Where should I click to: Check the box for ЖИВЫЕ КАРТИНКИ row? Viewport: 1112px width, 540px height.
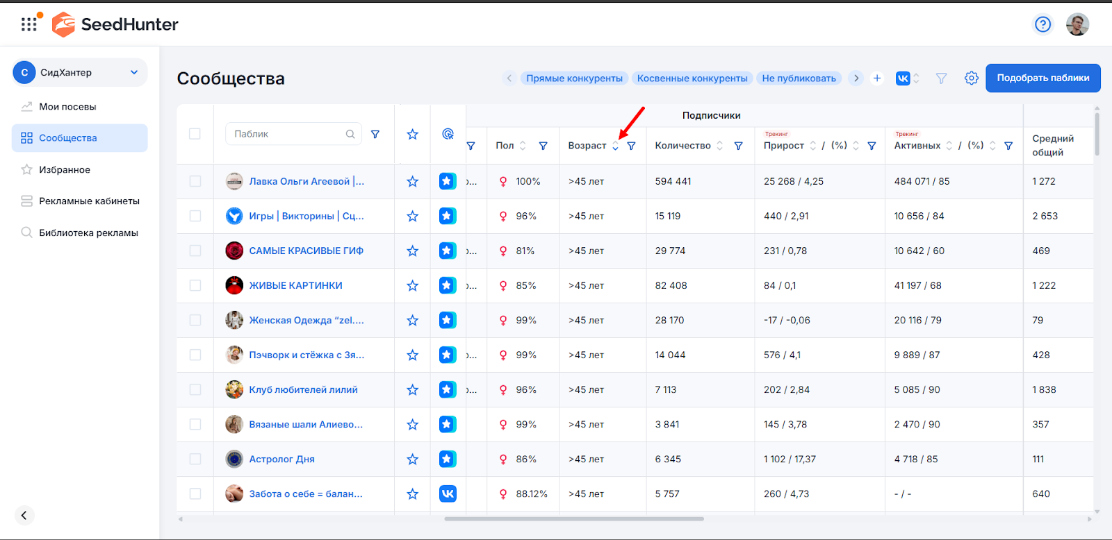(195, 285)
